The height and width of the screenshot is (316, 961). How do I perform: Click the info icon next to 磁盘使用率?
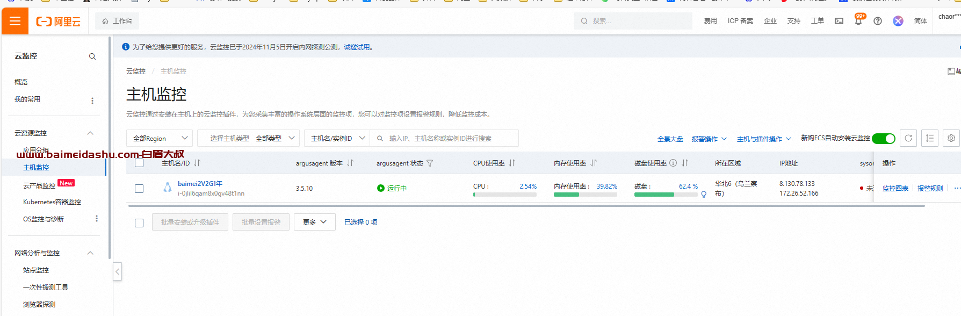point(673,163)
